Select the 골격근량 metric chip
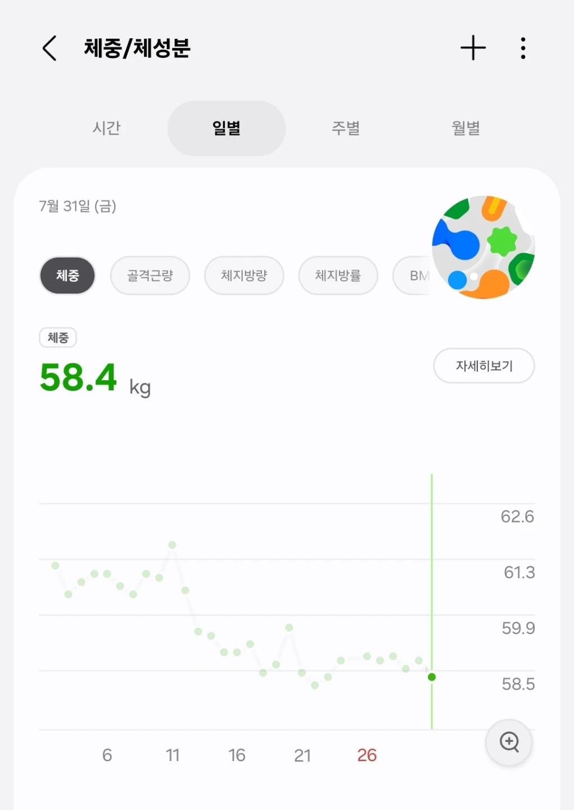 click(150, 276)
